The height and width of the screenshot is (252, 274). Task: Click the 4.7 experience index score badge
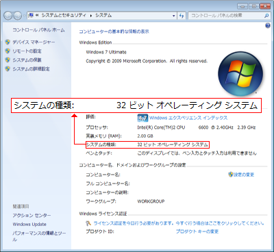pos(142,118)
